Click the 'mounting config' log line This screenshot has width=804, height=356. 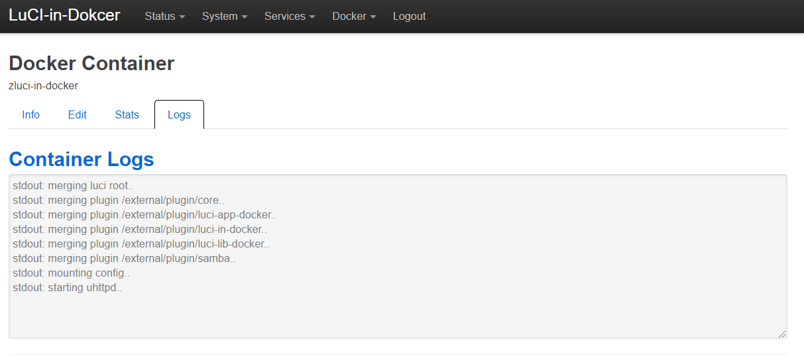coord(72,273)
